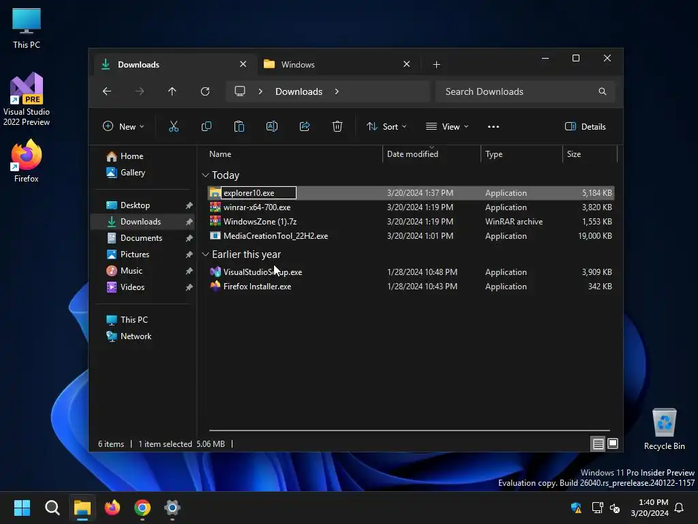Viewport: 698px width, 524px height.
Task: Select Firefox Installer.exe file
Action: tap(410, 287)
